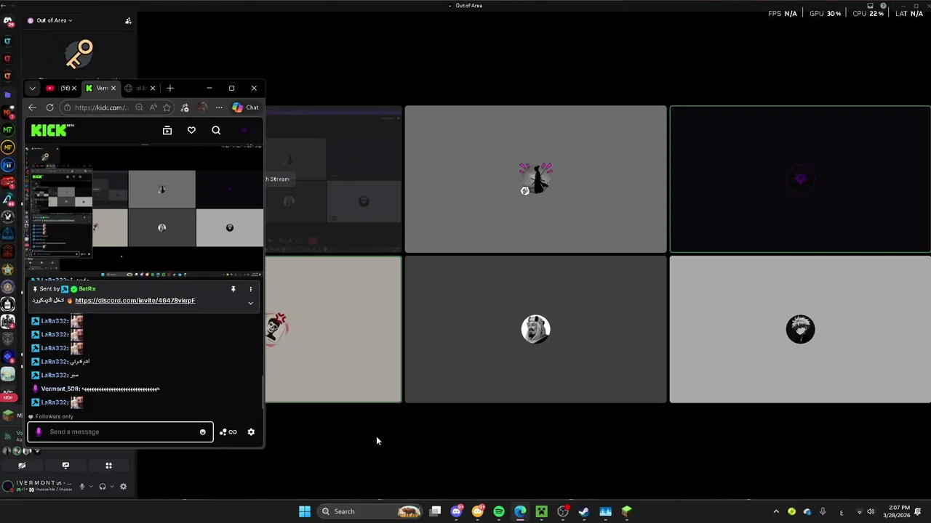Click BotRix username in pinned message

tap(87, 289)
